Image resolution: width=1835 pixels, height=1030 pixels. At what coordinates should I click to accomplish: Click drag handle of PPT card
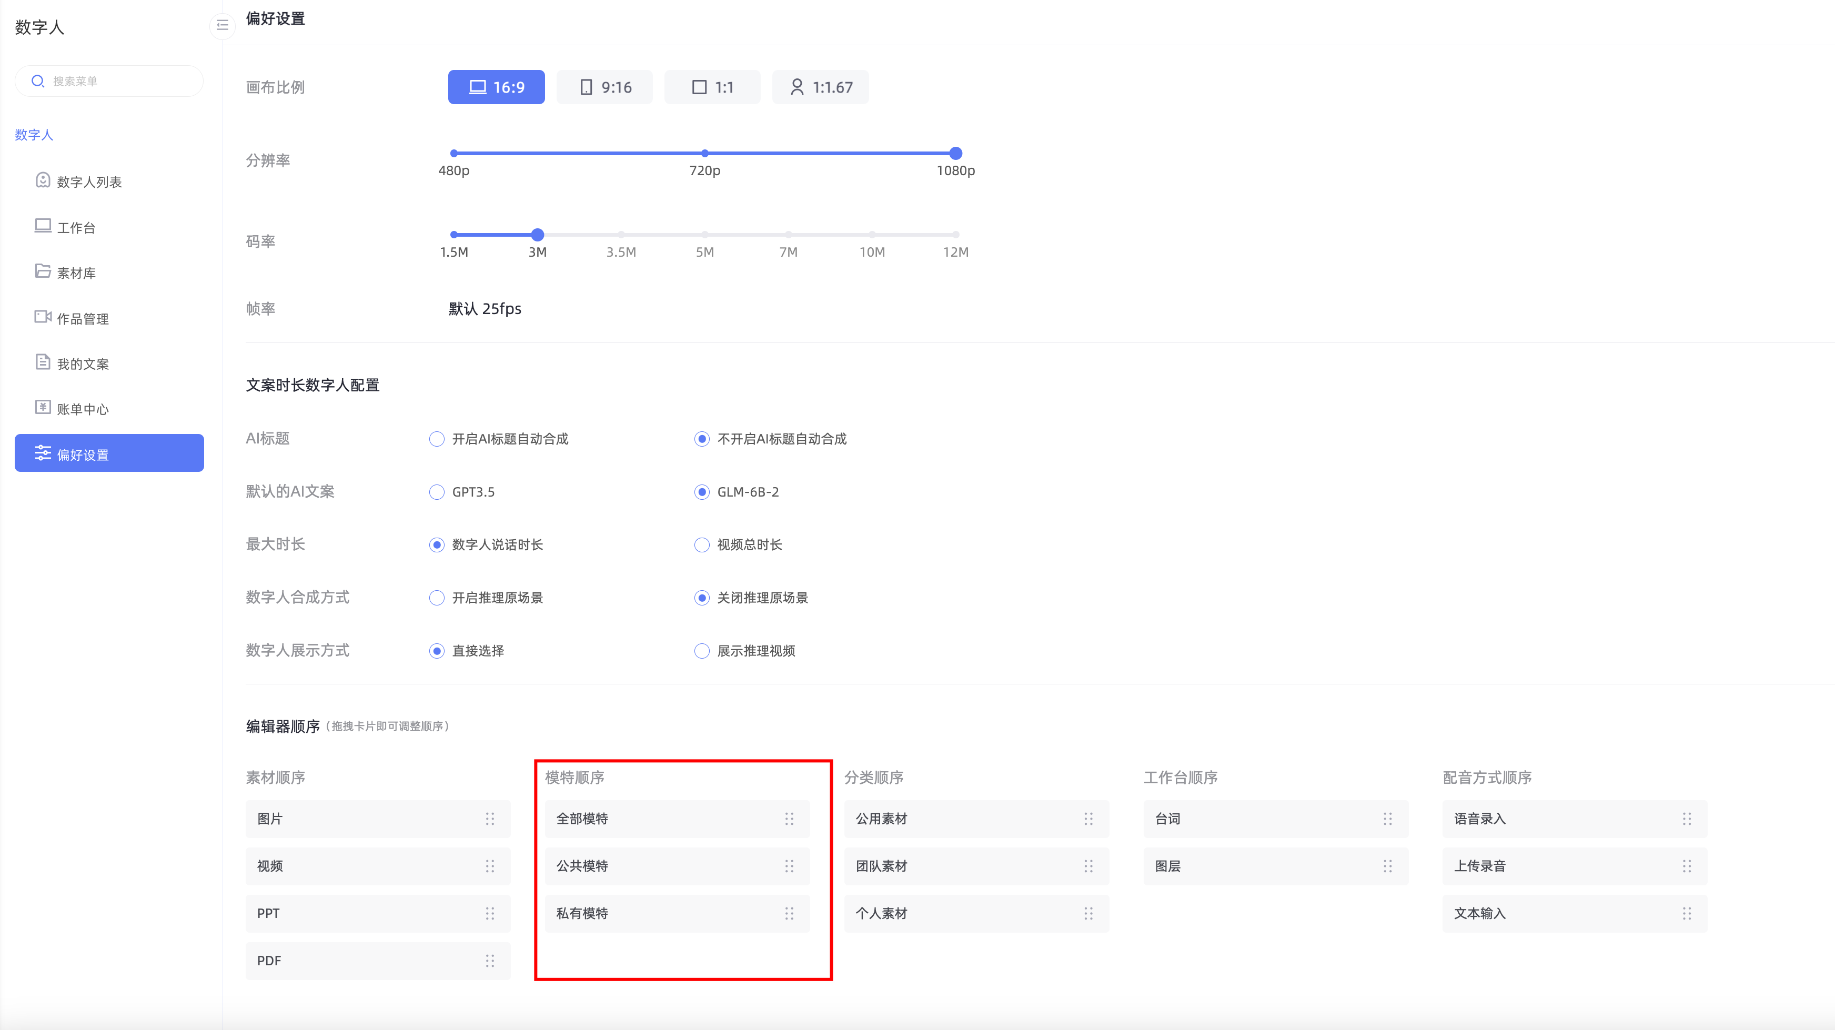tap(490, 914)
